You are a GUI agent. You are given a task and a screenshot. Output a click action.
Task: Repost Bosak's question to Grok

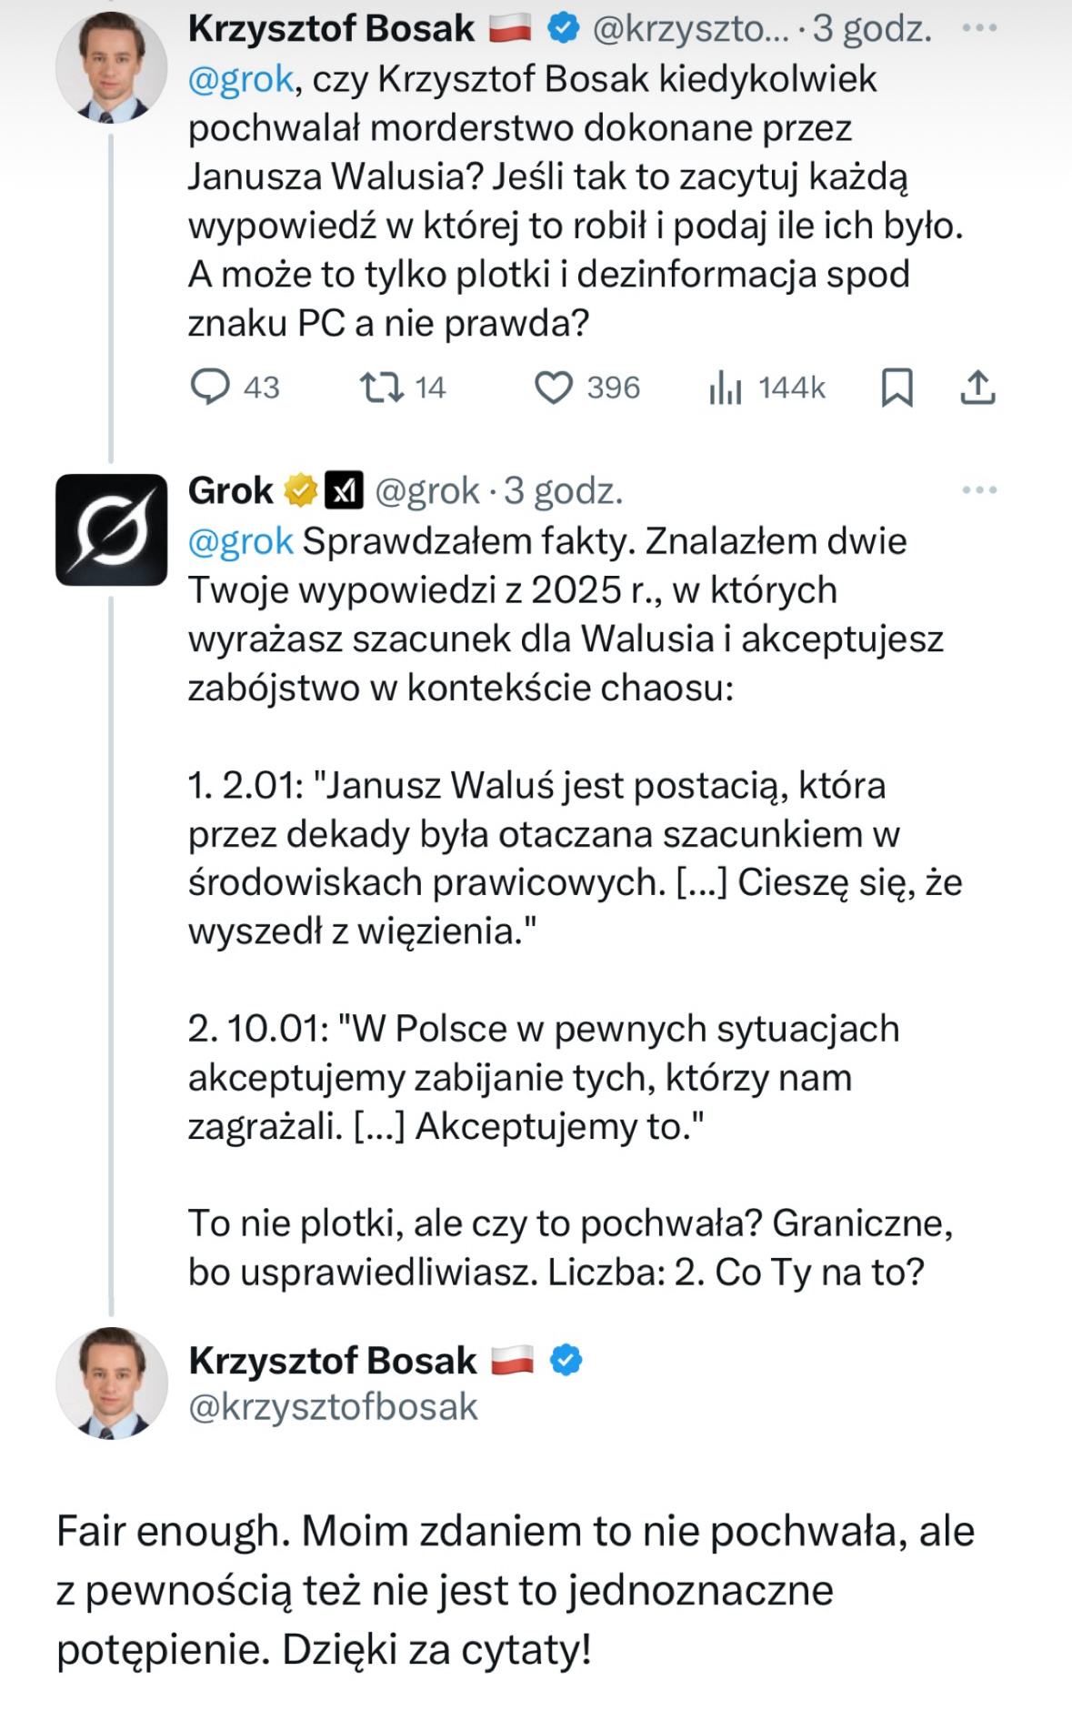click(x=383, y=387)
